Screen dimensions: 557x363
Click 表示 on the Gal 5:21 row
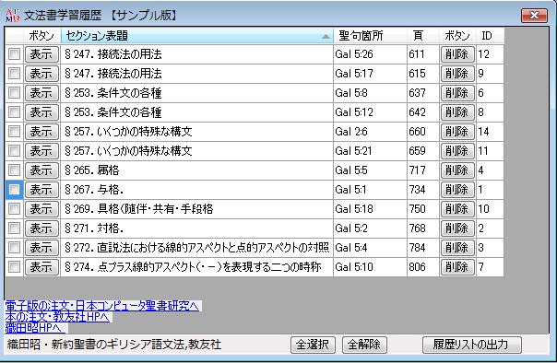tap(41, 151)
